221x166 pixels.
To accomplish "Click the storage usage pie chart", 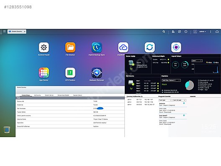I will (x=190, y=85).
